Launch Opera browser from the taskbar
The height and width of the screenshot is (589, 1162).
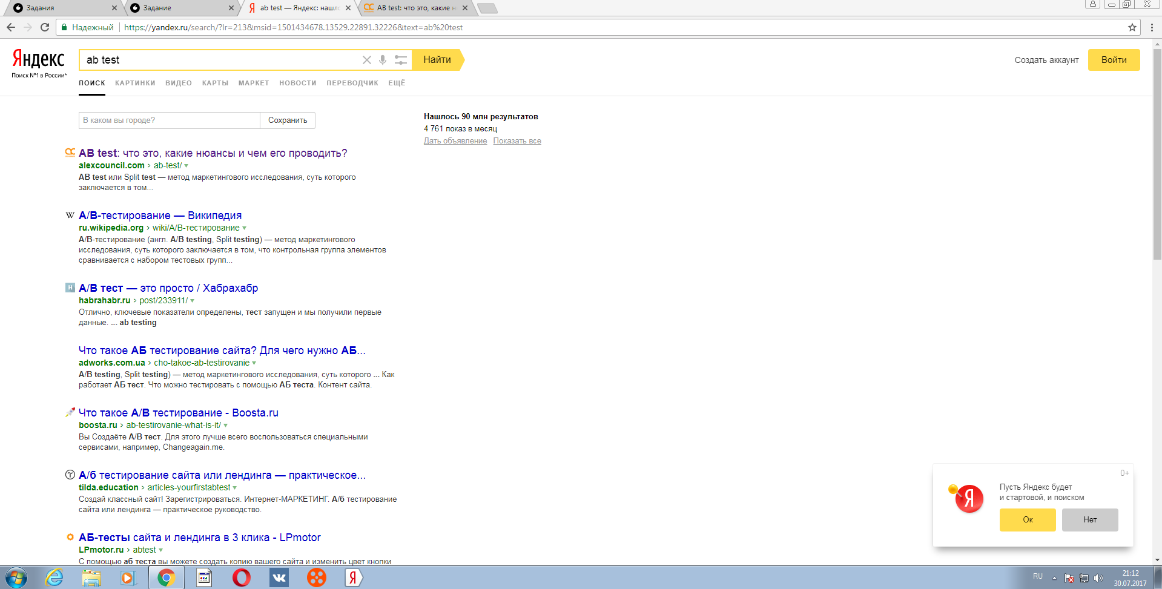click(x=242, y=577)
